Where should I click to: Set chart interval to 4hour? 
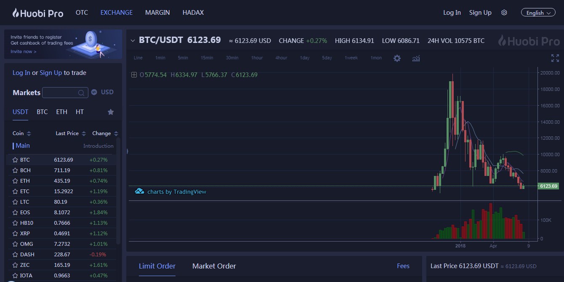click(x=282, y=58)
